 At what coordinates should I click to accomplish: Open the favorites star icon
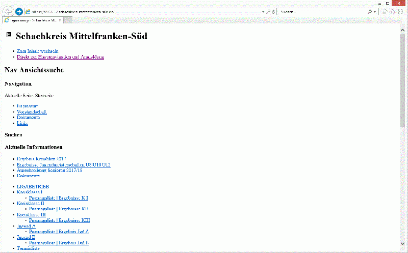point(393,11)
